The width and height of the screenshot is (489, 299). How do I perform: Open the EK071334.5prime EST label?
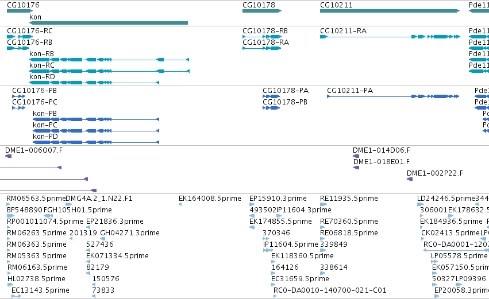pyautogui.click(x=117, y=257)
